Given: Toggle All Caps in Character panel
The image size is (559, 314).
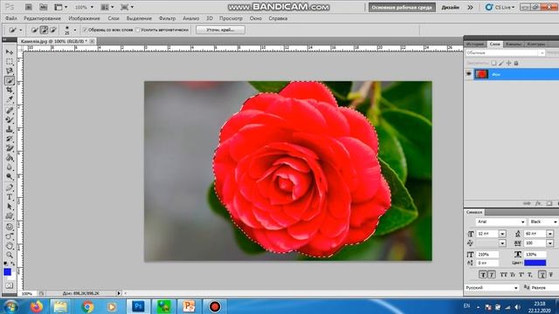Looking at the screenshot, I should [x=503, y=275].
